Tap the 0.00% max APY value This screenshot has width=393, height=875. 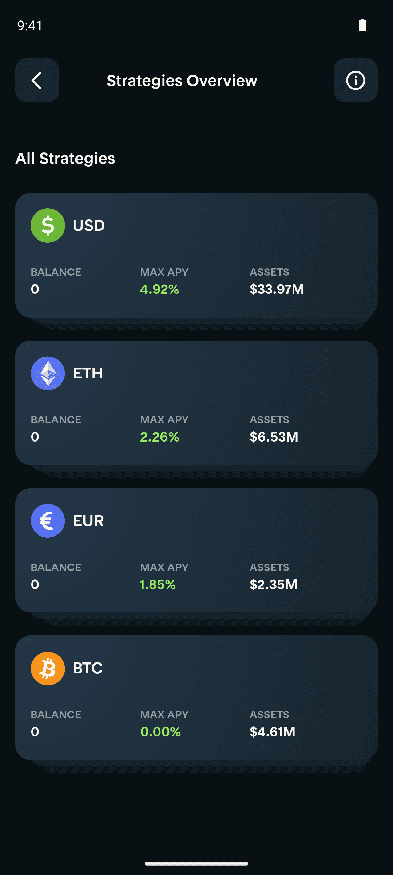coord(160,732)
